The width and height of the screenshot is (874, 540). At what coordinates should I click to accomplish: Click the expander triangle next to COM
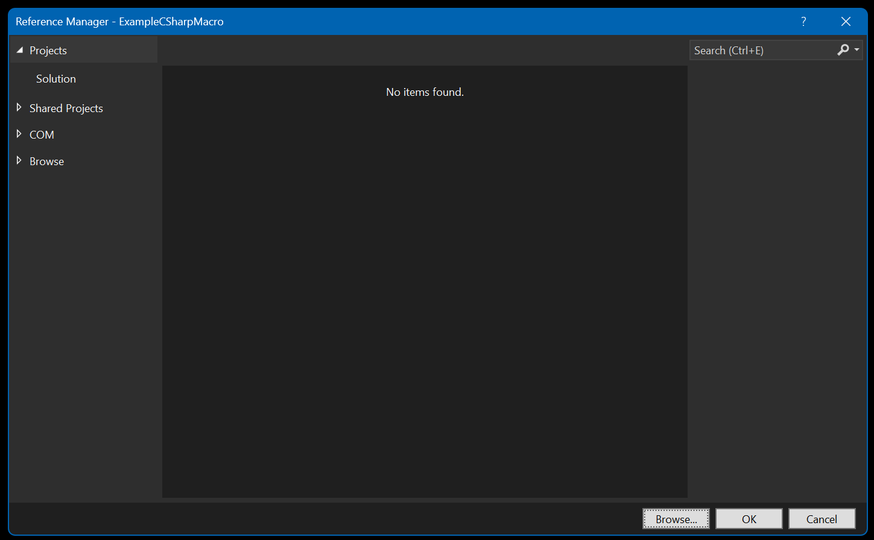click(x=19, y=134)
